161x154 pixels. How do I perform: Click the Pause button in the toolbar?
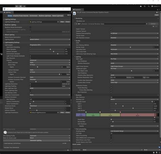click(20, 6)
